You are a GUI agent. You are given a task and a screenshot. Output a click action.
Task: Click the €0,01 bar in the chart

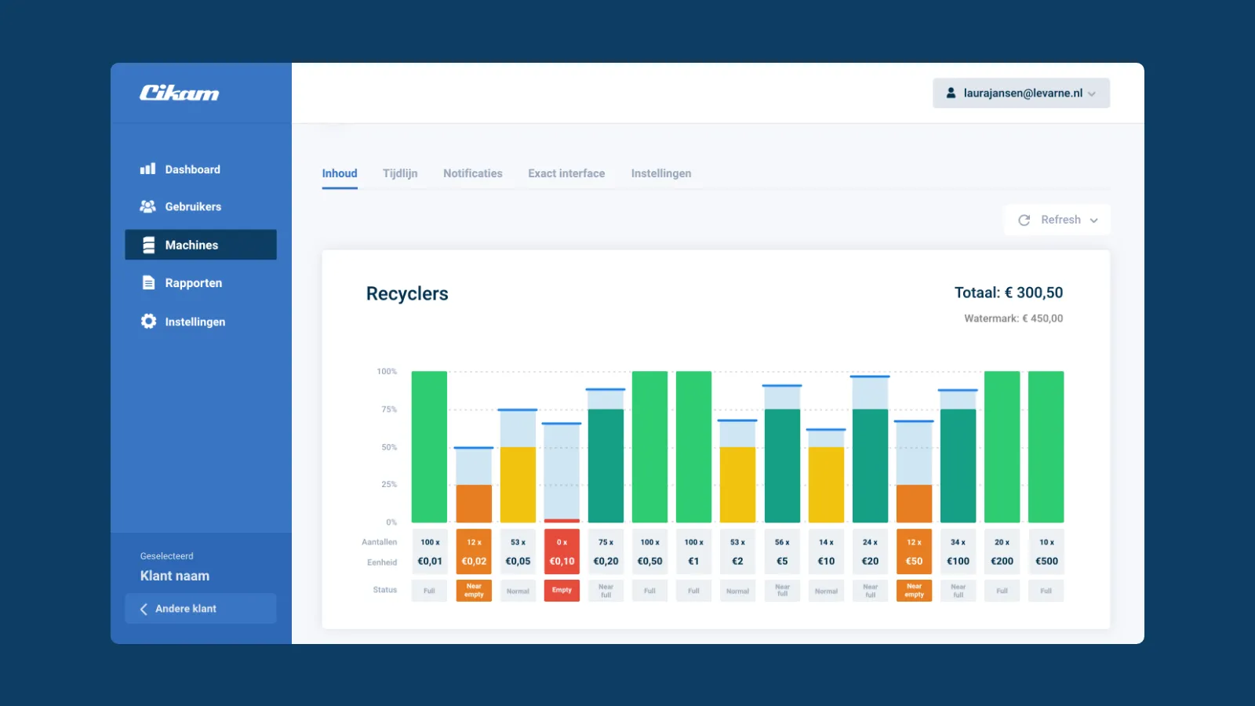429,446
